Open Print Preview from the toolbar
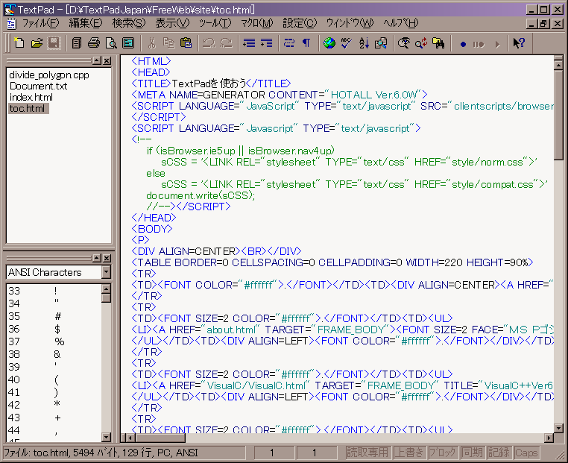The height and width of the screenshot is (463, 568). 111,43
